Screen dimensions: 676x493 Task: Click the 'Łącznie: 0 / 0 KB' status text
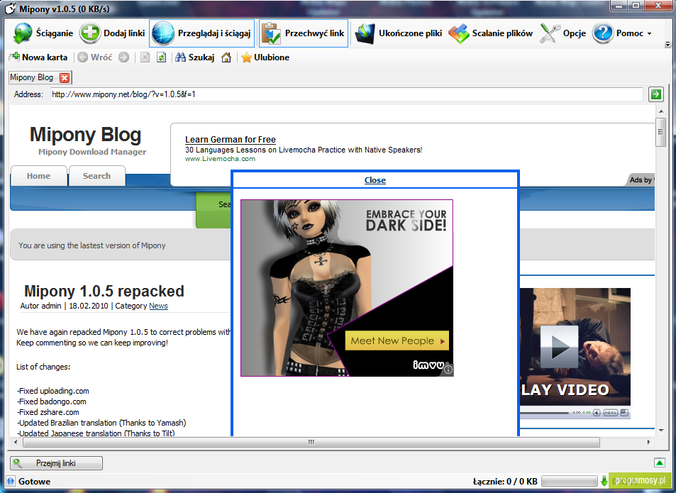[x=505, y=482]
